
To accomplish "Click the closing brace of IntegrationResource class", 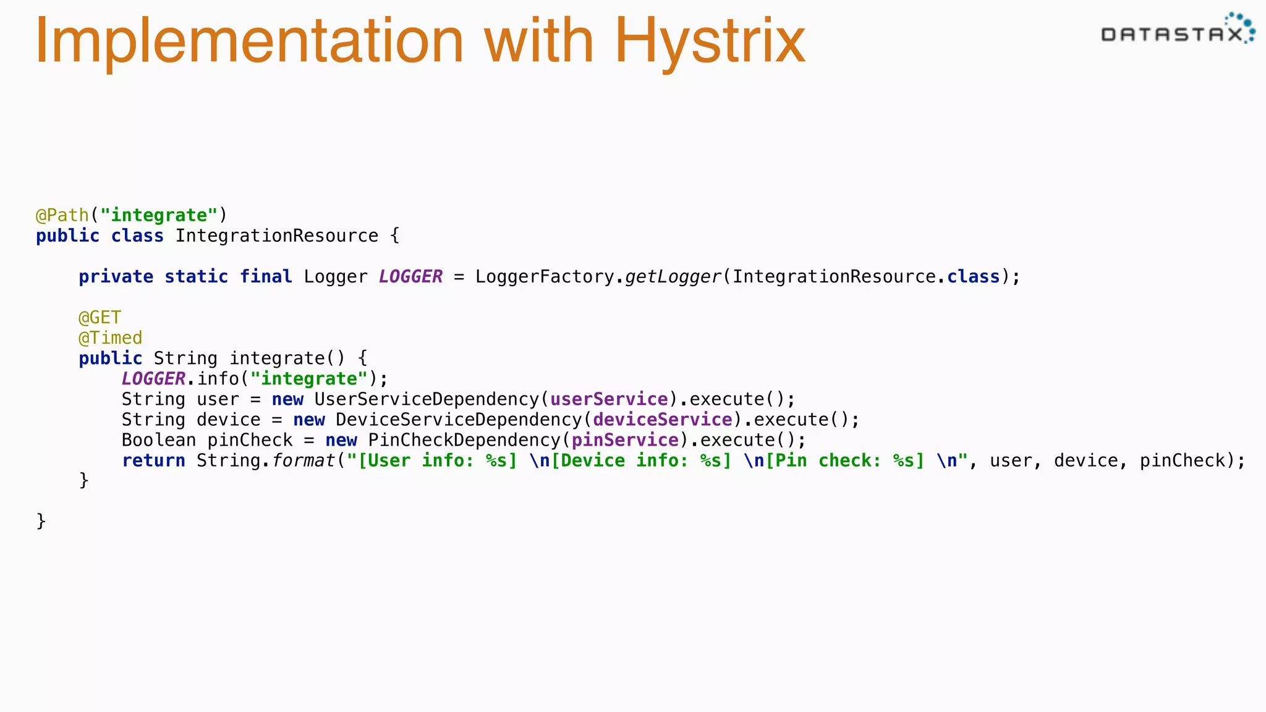I will (41, 521).
